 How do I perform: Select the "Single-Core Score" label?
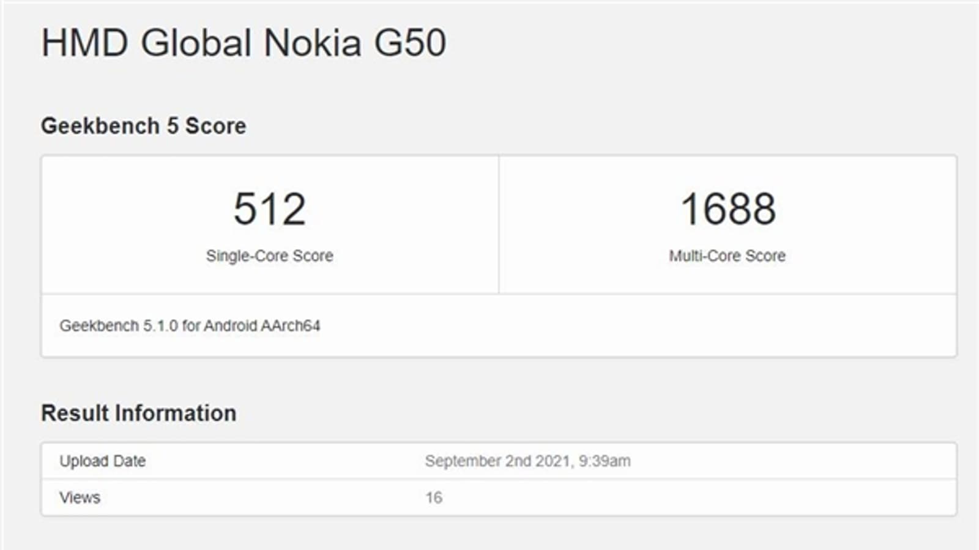[269, 255]
